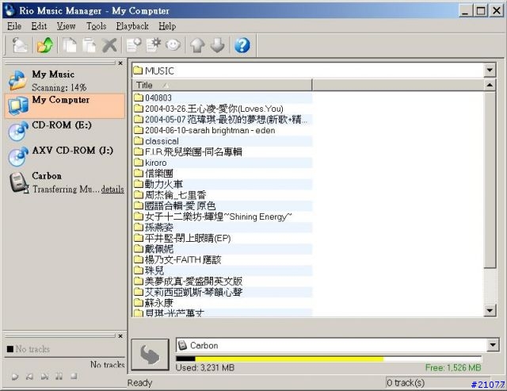Select My Music in the sidebar
This screenshot has width=507, height=391.
point(65,80)
